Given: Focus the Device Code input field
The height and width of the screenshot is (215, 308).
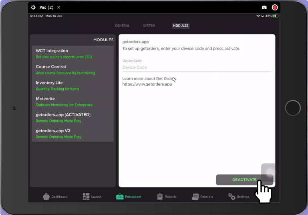Looking at the screenshot, I should (197, 68).
